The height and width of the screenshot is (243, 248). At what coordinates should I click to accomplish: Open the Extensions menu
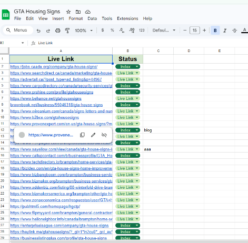pos(127,18)
